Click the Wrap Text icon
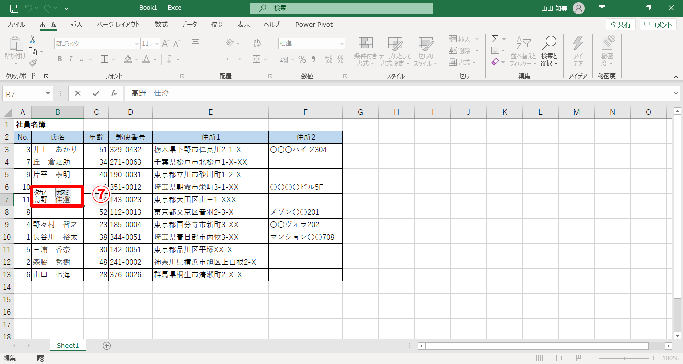Viewport: 683px width, 364px height. [257, 44]
